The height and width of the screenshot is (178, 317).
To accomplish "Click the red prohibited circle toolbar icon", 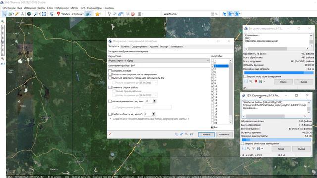I will tap(133, 14).
